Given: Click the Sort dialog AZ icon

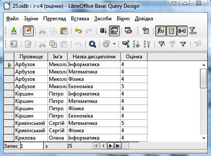Looking at the screenshot, I should 126,44.
